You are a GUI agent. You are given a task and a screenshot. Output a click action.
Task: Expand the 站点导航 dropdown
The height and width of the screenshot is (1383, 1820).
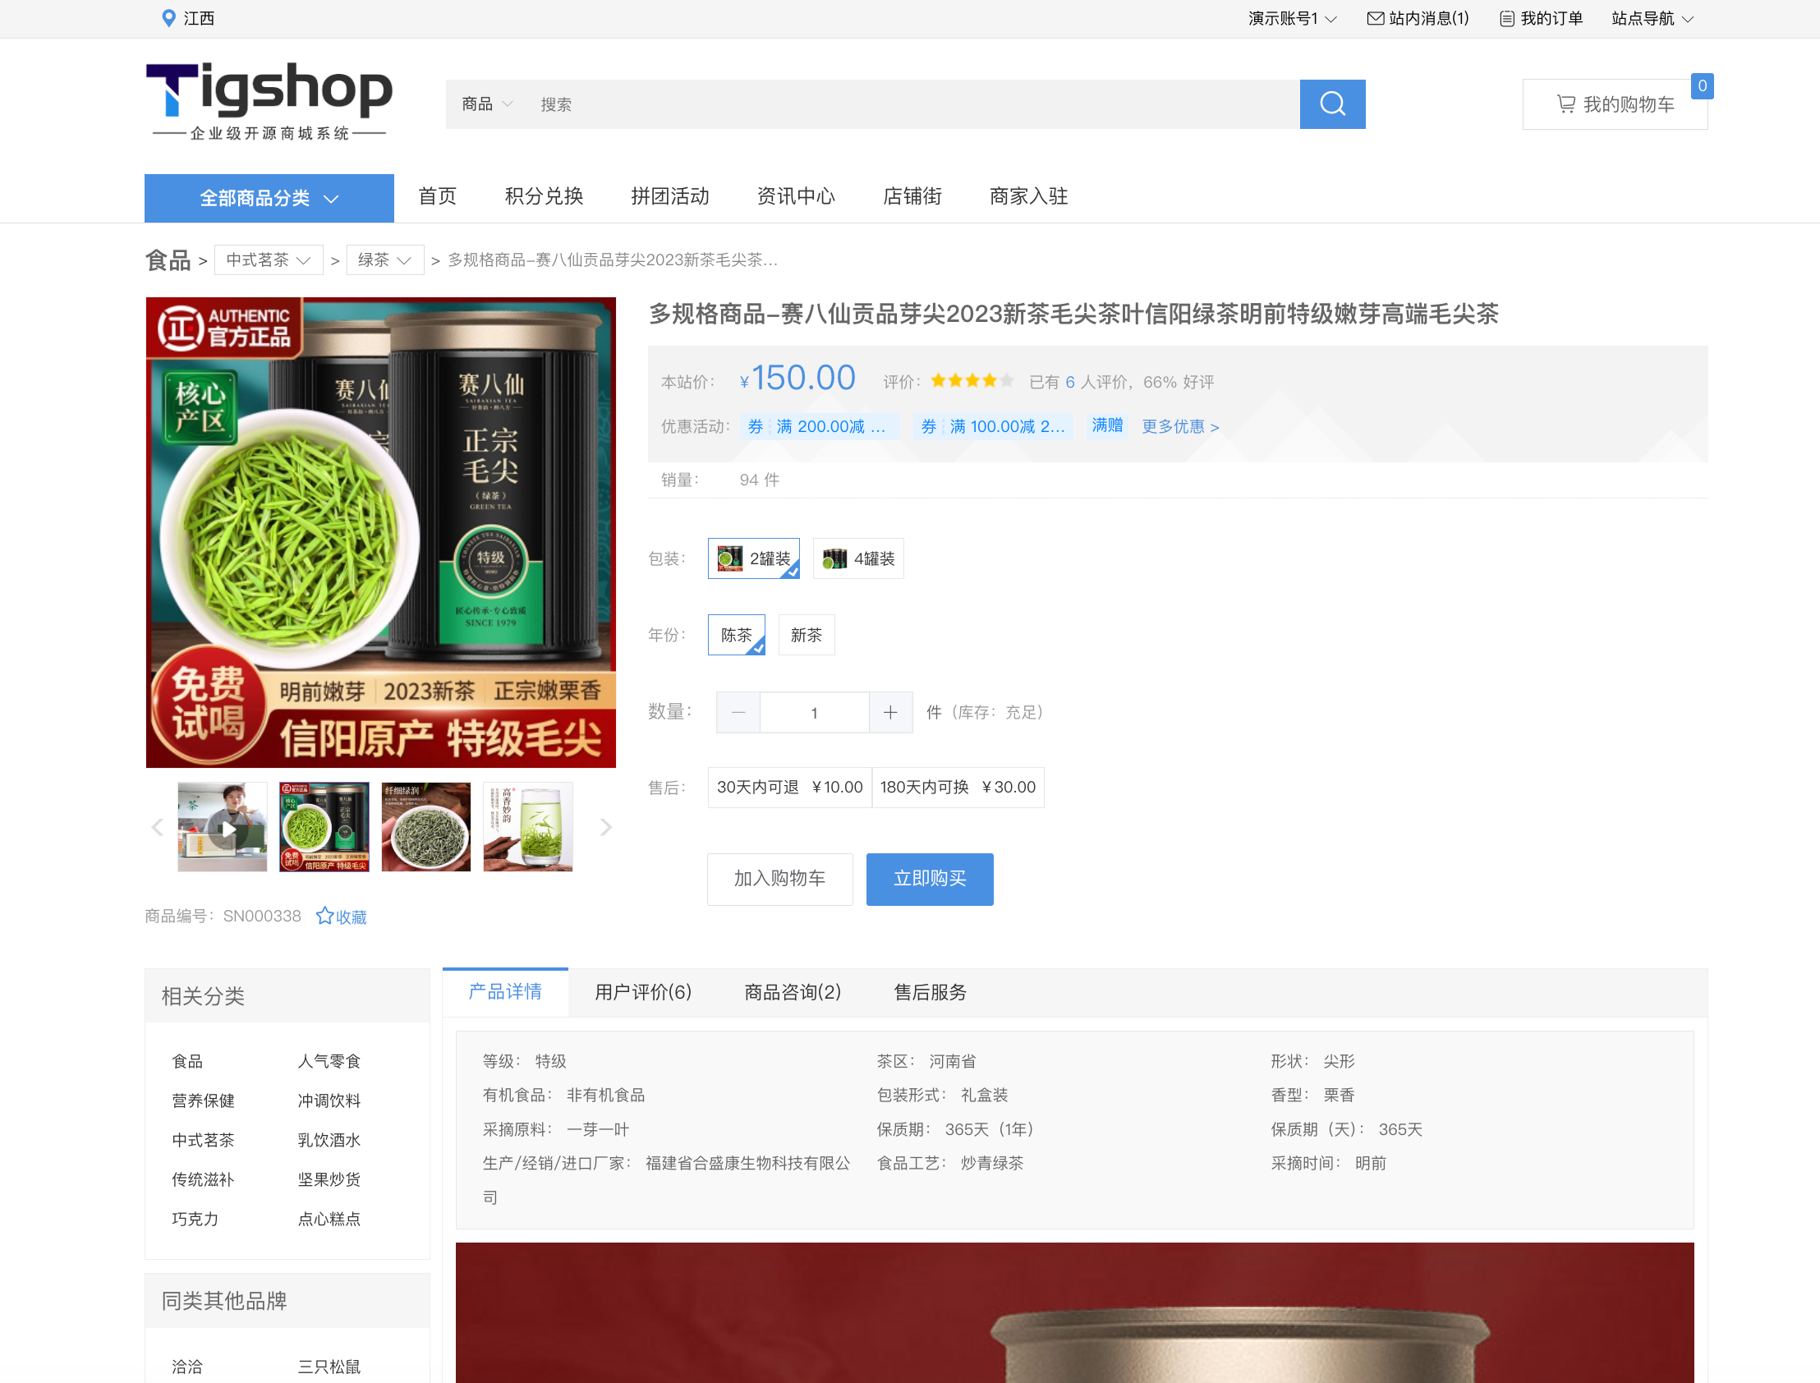coord(1652,18)
